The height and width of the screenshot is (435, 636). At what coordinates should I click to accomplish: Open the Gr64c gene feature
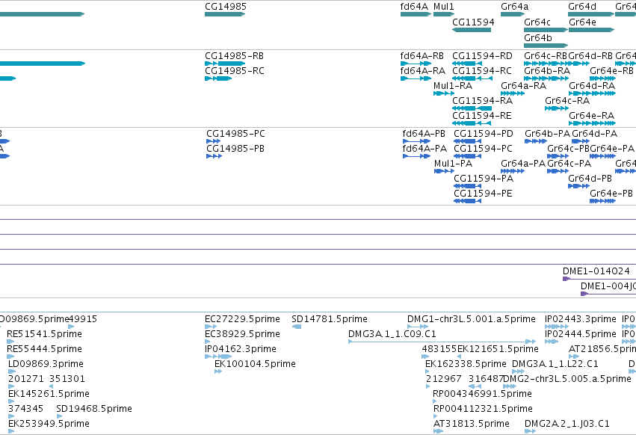546,30
